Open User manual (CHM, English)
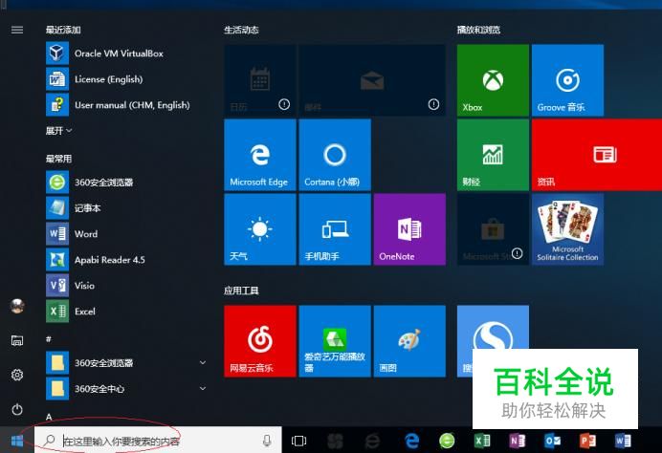The height and width of the screenshot is (453, 662). point(126,105)
